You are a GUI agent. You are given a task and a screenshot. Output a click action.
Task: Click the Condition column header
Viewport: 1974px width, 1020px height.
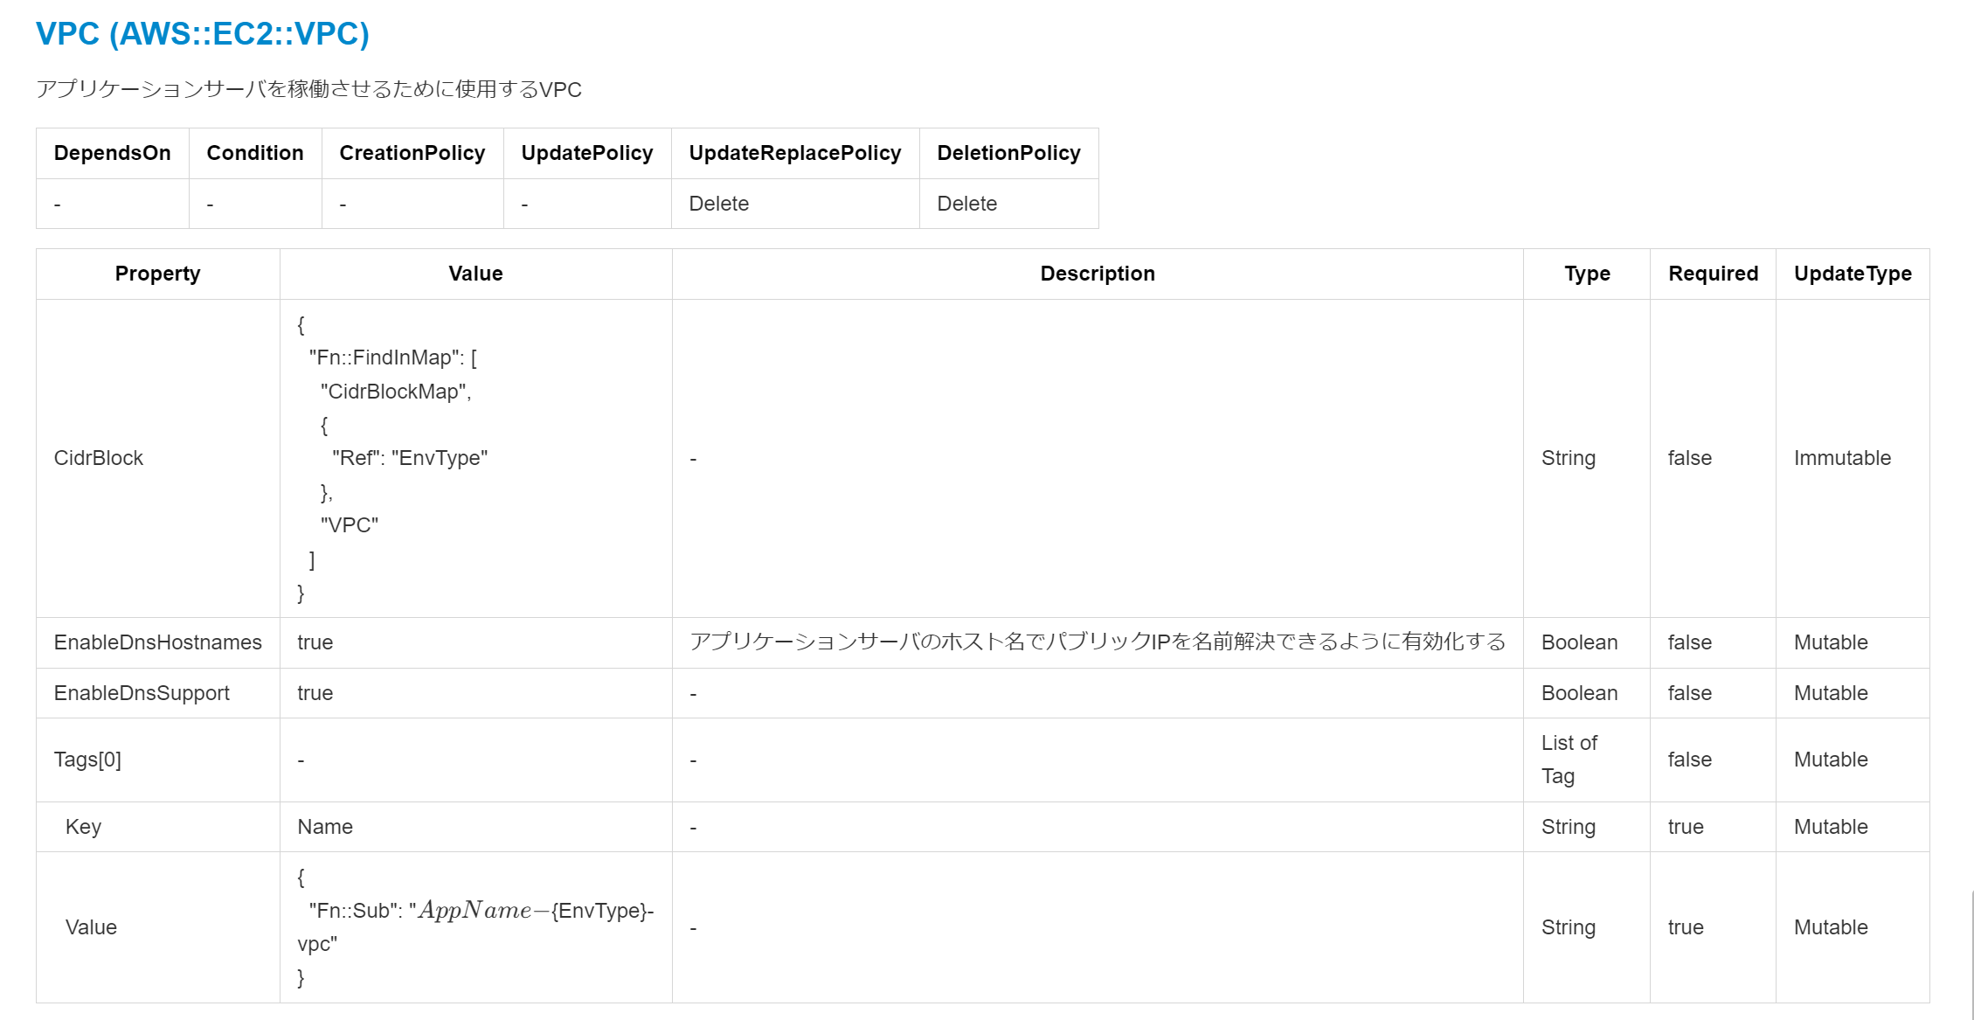coord(255,153)
